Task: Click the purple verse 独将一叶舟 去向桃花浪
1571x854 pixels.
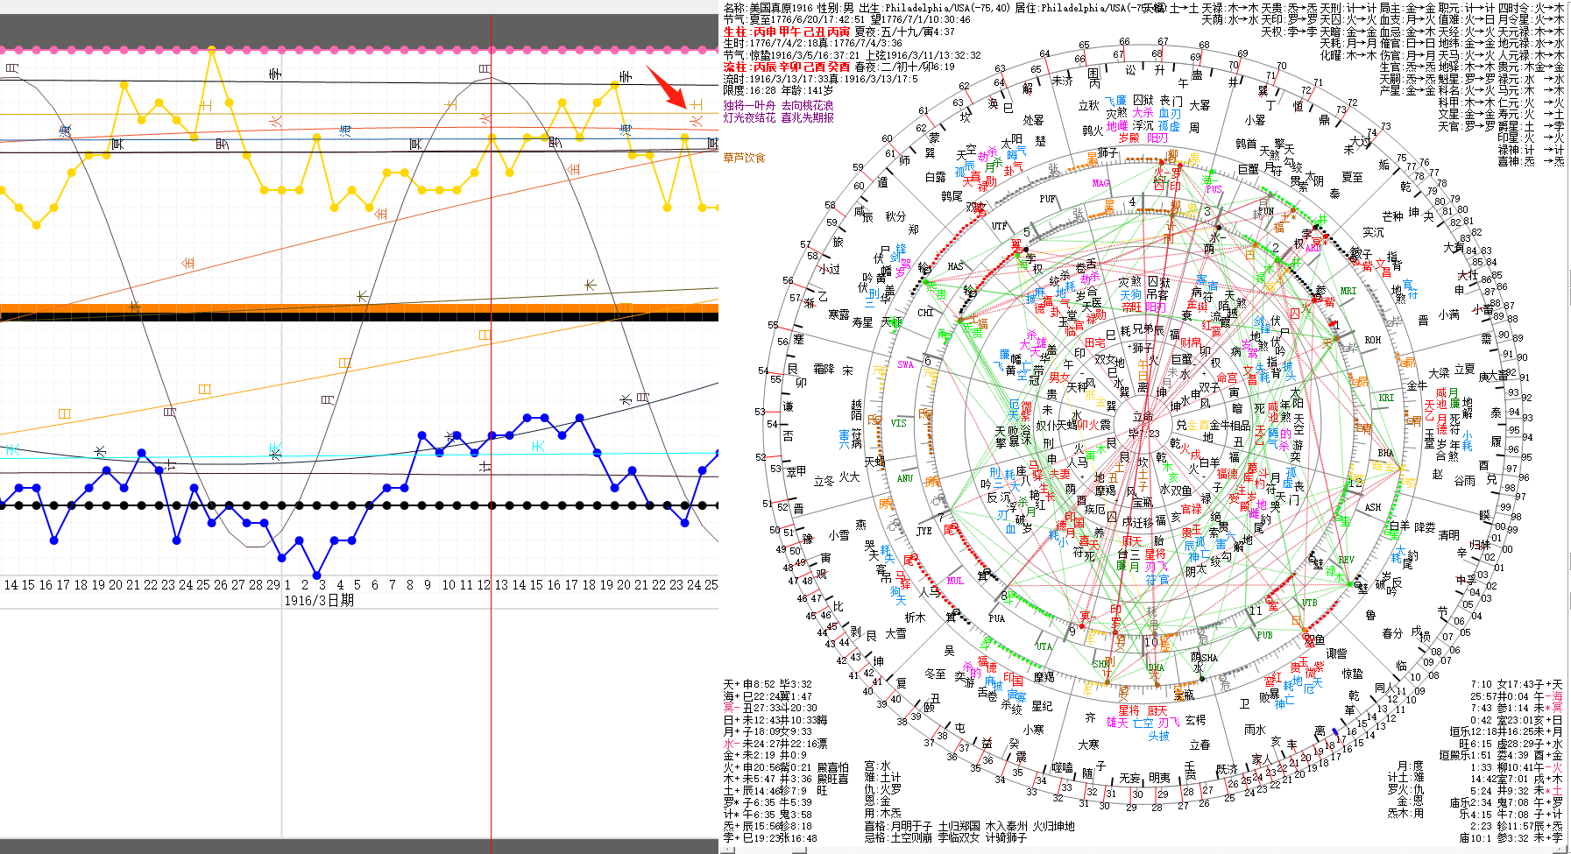Action: tap(778, 105)
